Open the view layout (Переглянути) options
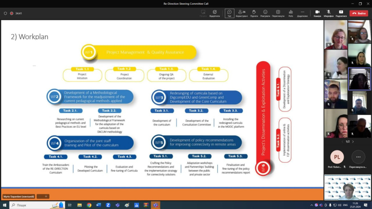Image resolution: width=372 pixels, height=209 pixels. coord(278,13)
